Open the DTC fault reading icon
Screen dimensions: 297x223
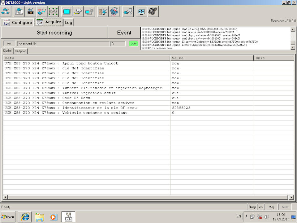click(42, 12)
